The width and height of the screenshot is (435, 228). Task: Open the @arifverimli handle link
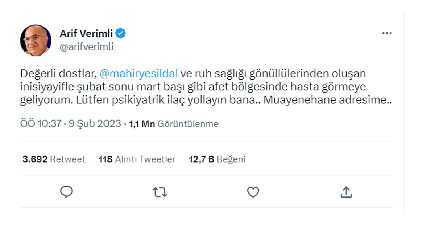(x=86, y=47)
